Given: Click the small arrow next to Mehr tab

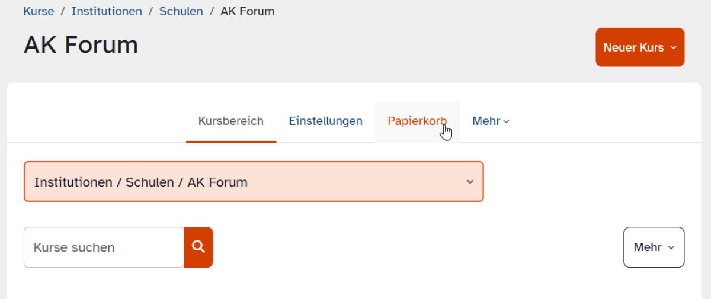Looking at the screenshot, I should coord(506,121).
